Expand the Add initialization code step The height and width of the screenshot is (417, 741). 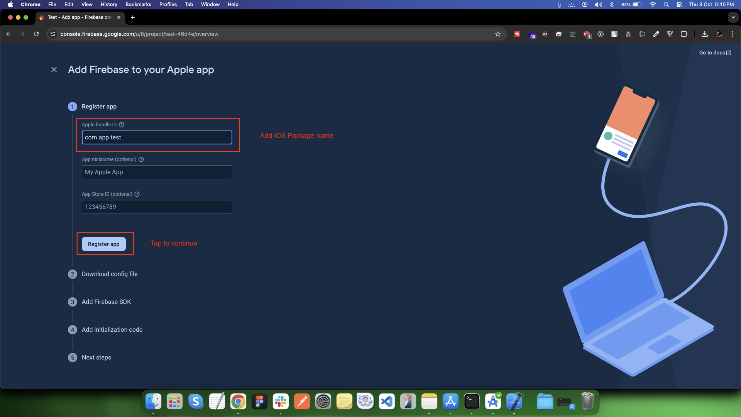click(112, 329)
